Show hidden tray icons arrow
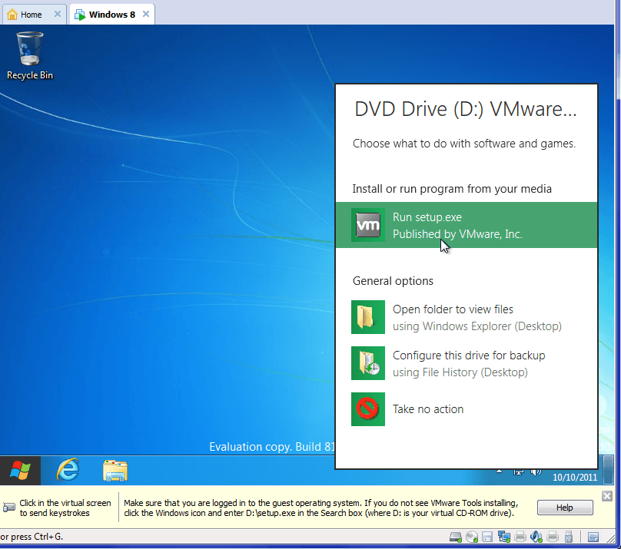The image size is (621, 549). pyautogui.click(x=499, y=471)
